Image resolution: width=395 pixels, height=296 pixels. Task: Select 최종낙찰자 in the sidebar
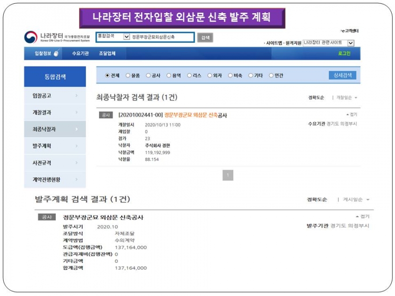[x=55, y=129]
